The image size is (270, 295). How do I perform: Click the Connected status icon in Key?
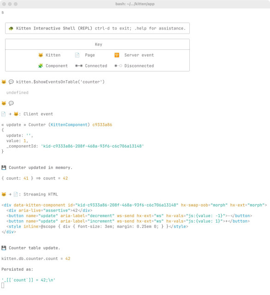pyautogui.click(x=79, y=66)
